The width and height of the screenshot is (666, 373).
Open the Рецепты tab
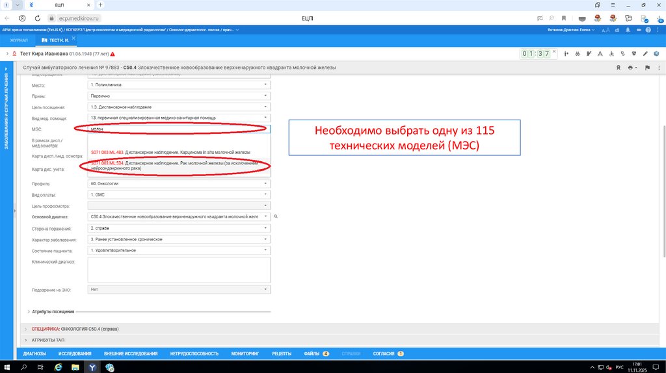[282, 354]
